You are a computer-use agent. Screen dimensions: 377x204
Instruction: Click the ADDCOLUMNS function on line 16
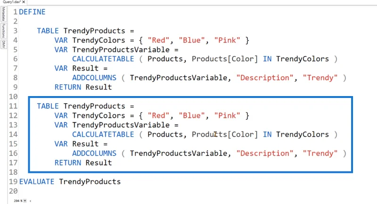tap(94, 153)
